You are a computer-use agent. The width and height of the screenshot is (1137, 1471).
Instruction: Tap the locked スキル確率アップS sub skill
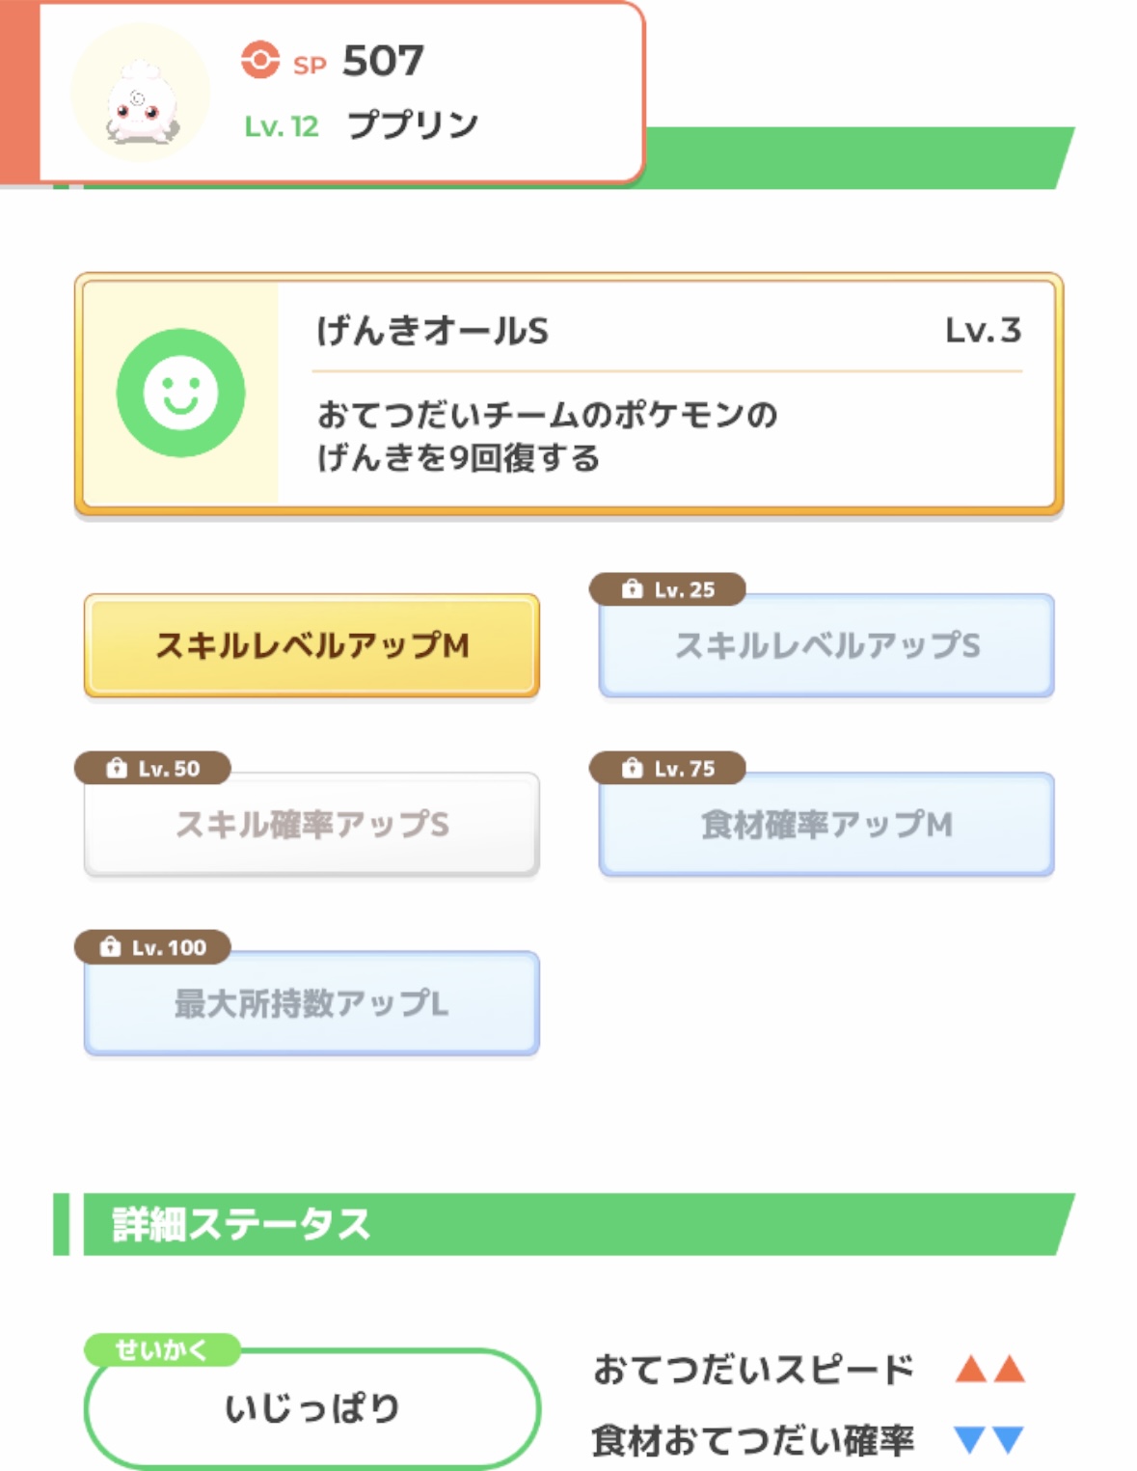click(x=311, y=825)
